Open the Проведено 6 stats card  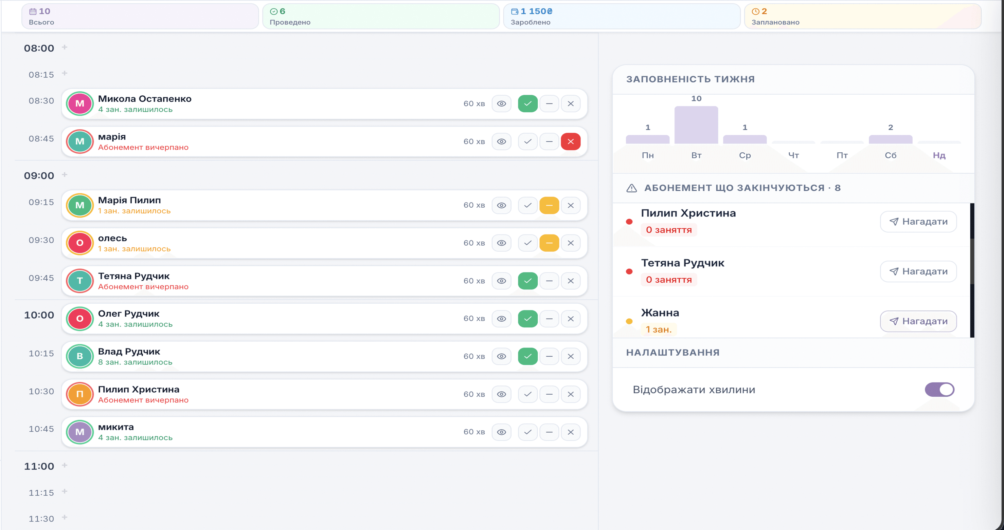[381, 16]
